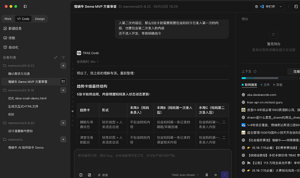Click the 上下文 info icon
300x178 pixels.
tap(255, 71)
